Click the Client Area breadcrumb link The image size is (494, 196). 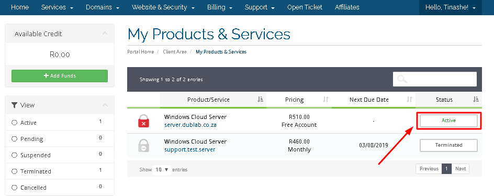(x=175, y=51)
